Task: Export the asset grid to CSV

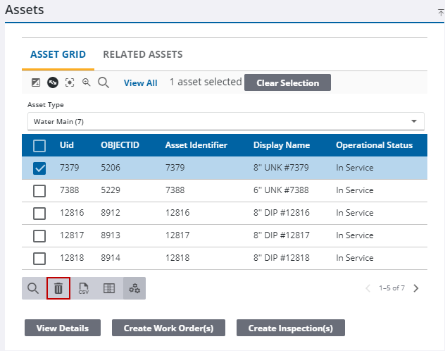Action: (x=84, y=288)
